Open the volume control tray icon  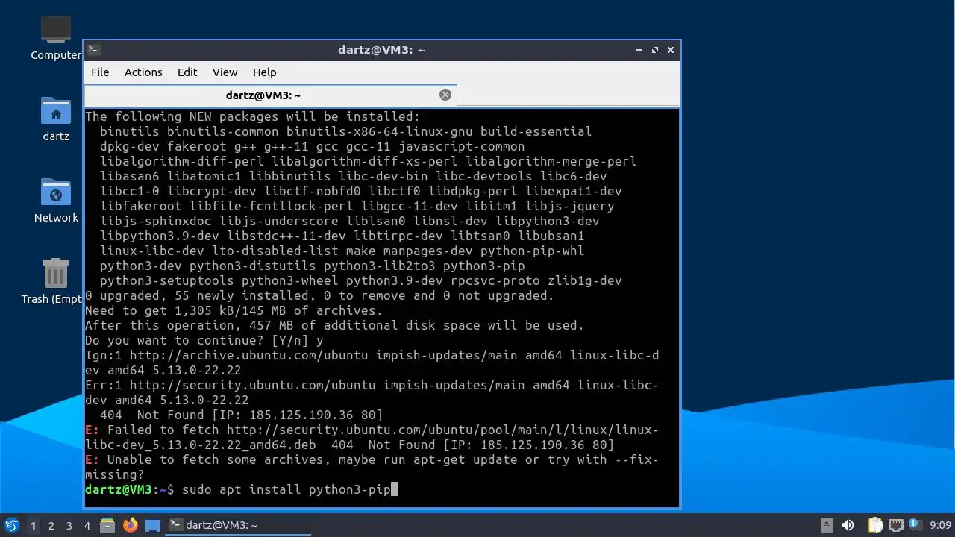click(848, 525)
